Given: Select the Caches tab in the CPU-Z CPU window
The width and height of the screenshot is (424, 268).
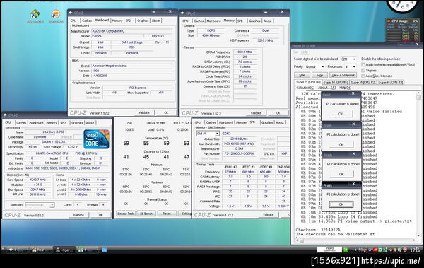Looking at the screenshot, I should coord(21,123).
